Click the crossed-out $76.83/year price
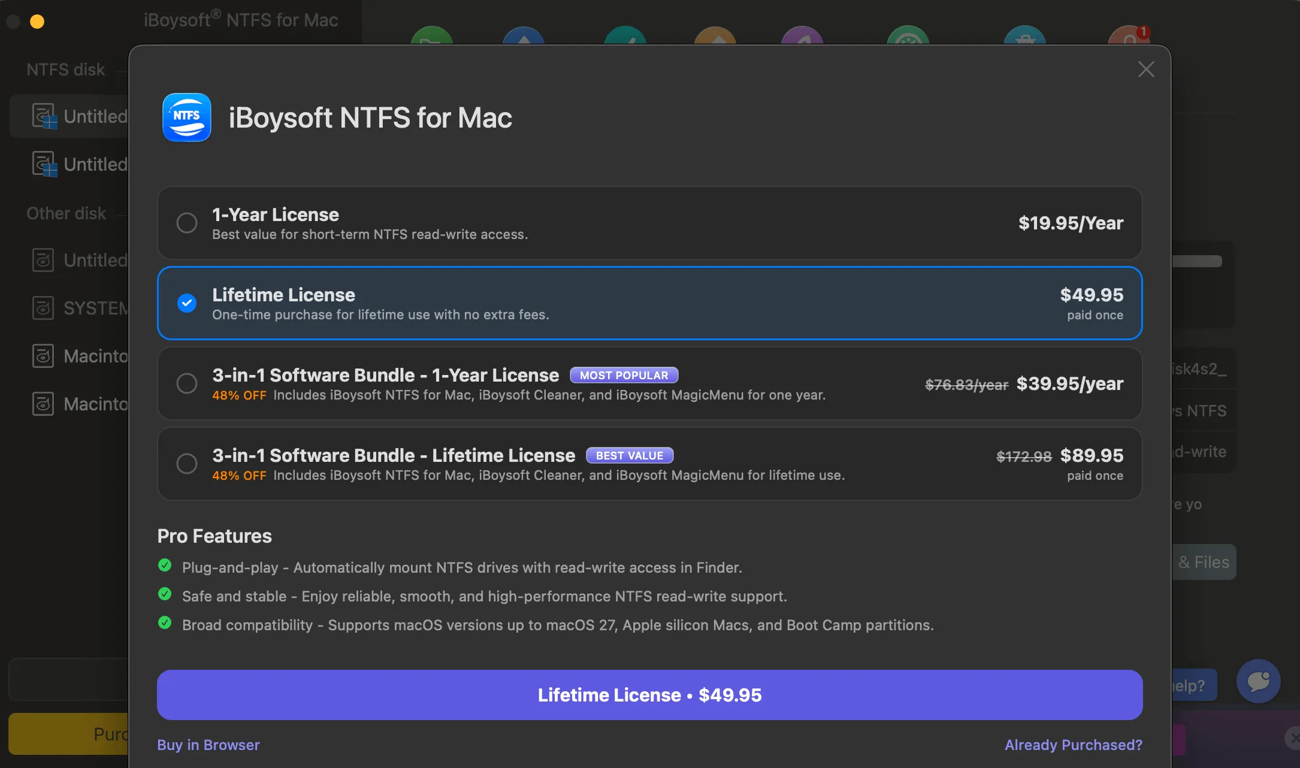Viewport: 1300px width, 768px height. (x=966, y=385)
